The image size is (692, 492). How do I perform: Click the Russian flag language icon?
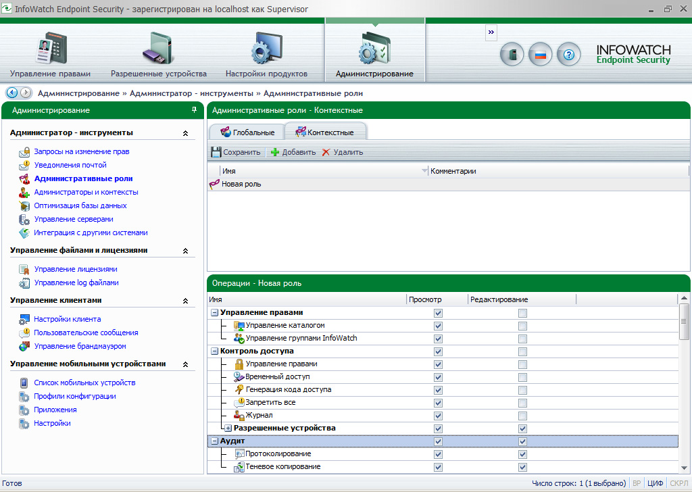540,55
